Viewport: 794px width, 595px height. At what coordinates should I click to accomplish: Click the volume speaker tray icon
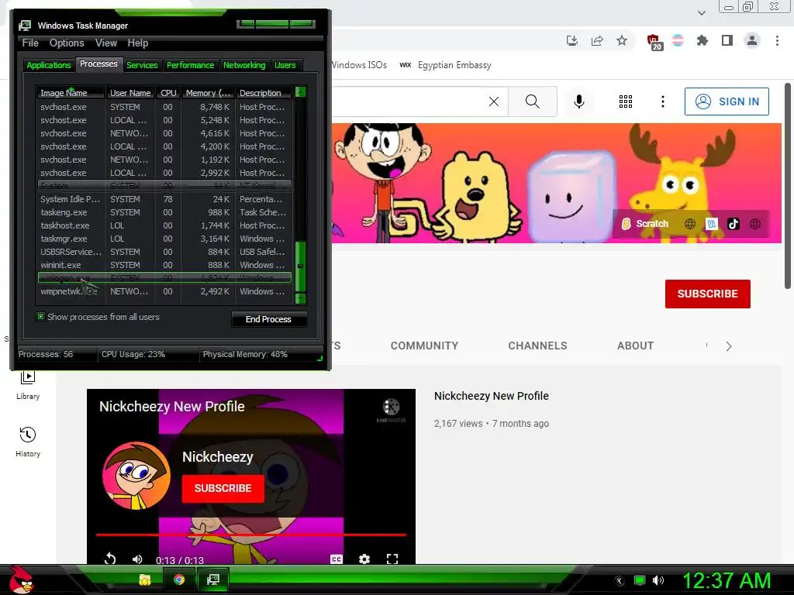point(658,580)
